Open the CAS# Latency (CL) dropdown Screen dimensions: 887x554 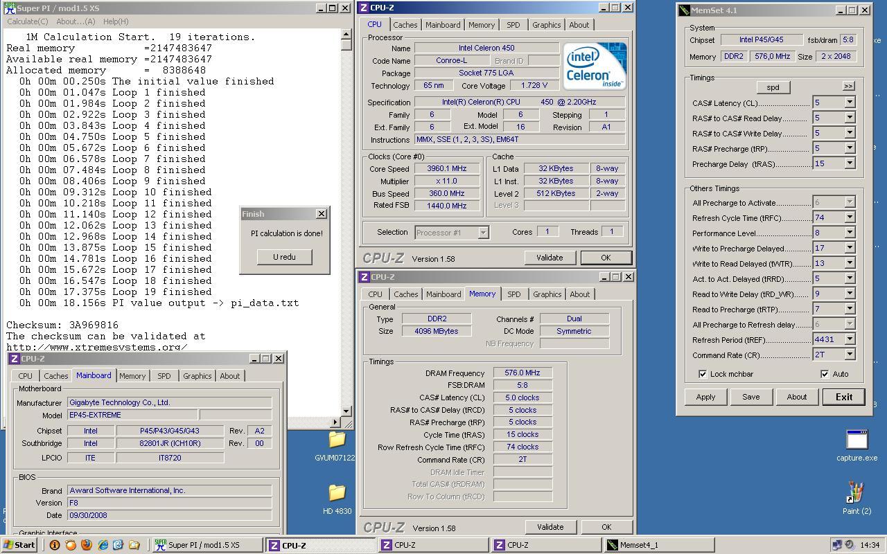[x=850, y=102]
